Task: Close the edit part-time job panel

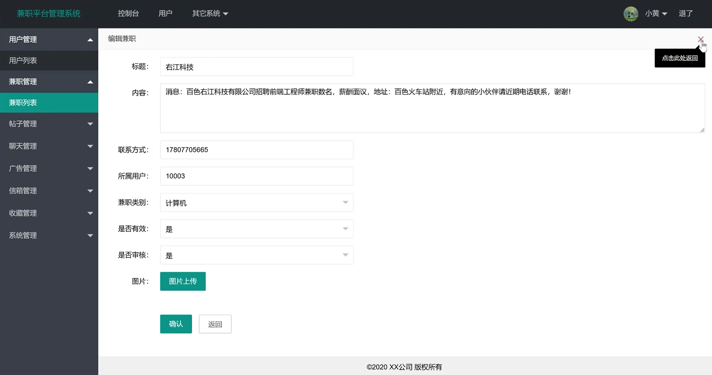Action: click(700, 39)
